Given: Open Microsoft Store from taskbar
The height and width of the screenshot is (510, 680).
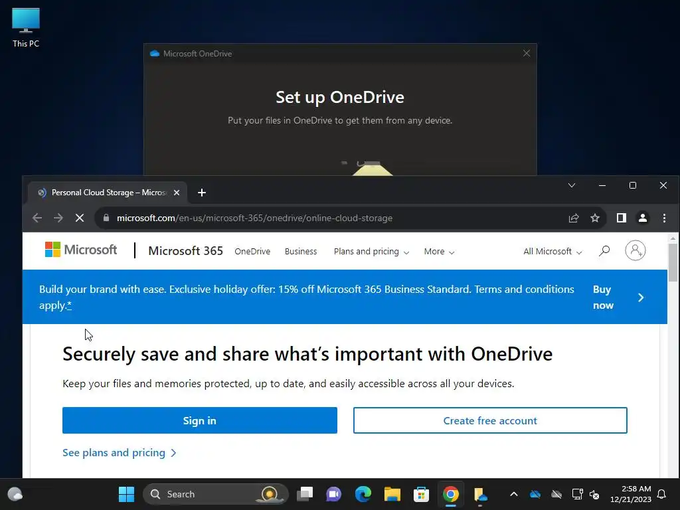Looking at the screenshot, I should pos(421,494).
